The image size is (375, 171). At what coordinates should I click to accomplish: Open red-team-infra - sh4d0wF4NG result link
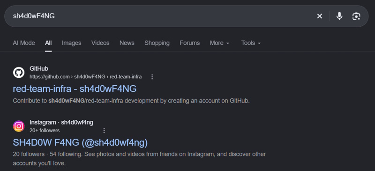coord(75,89)
